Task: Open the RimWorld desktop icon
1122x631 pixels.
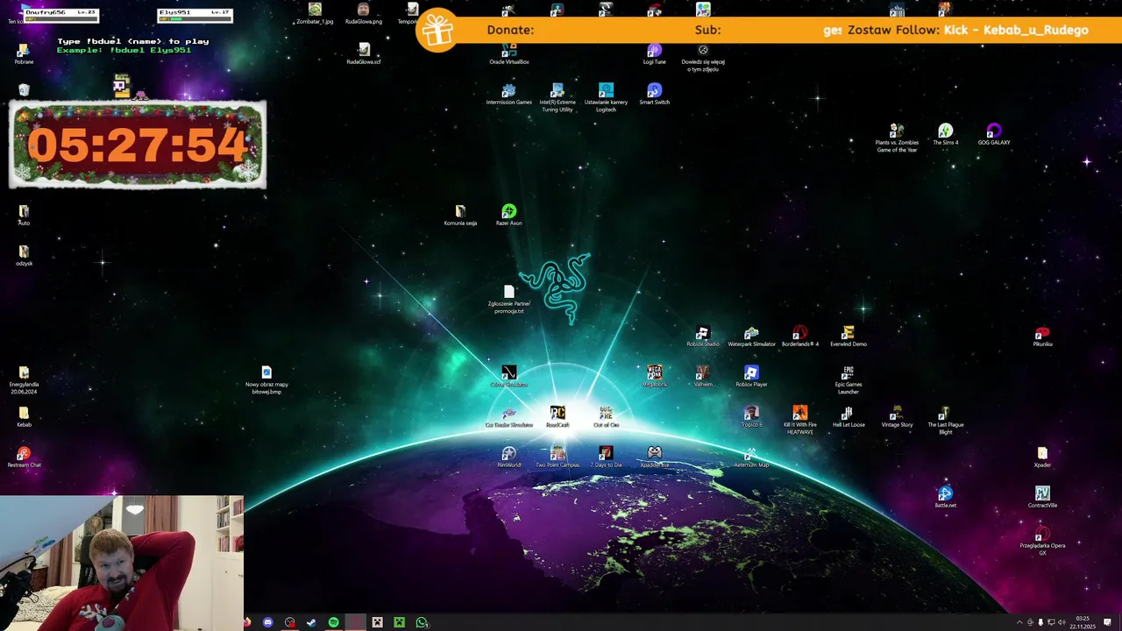Action: 508,457
